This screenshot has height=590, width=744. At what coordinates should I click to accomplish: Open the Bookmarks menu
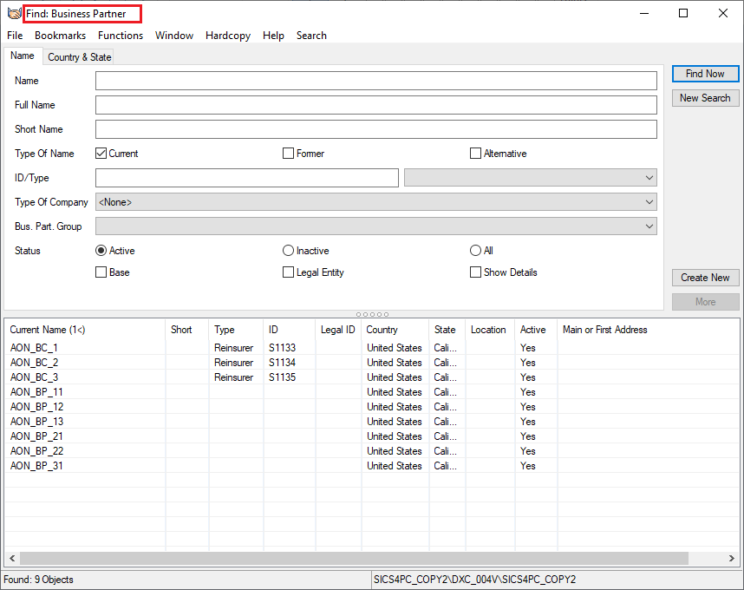60,36
